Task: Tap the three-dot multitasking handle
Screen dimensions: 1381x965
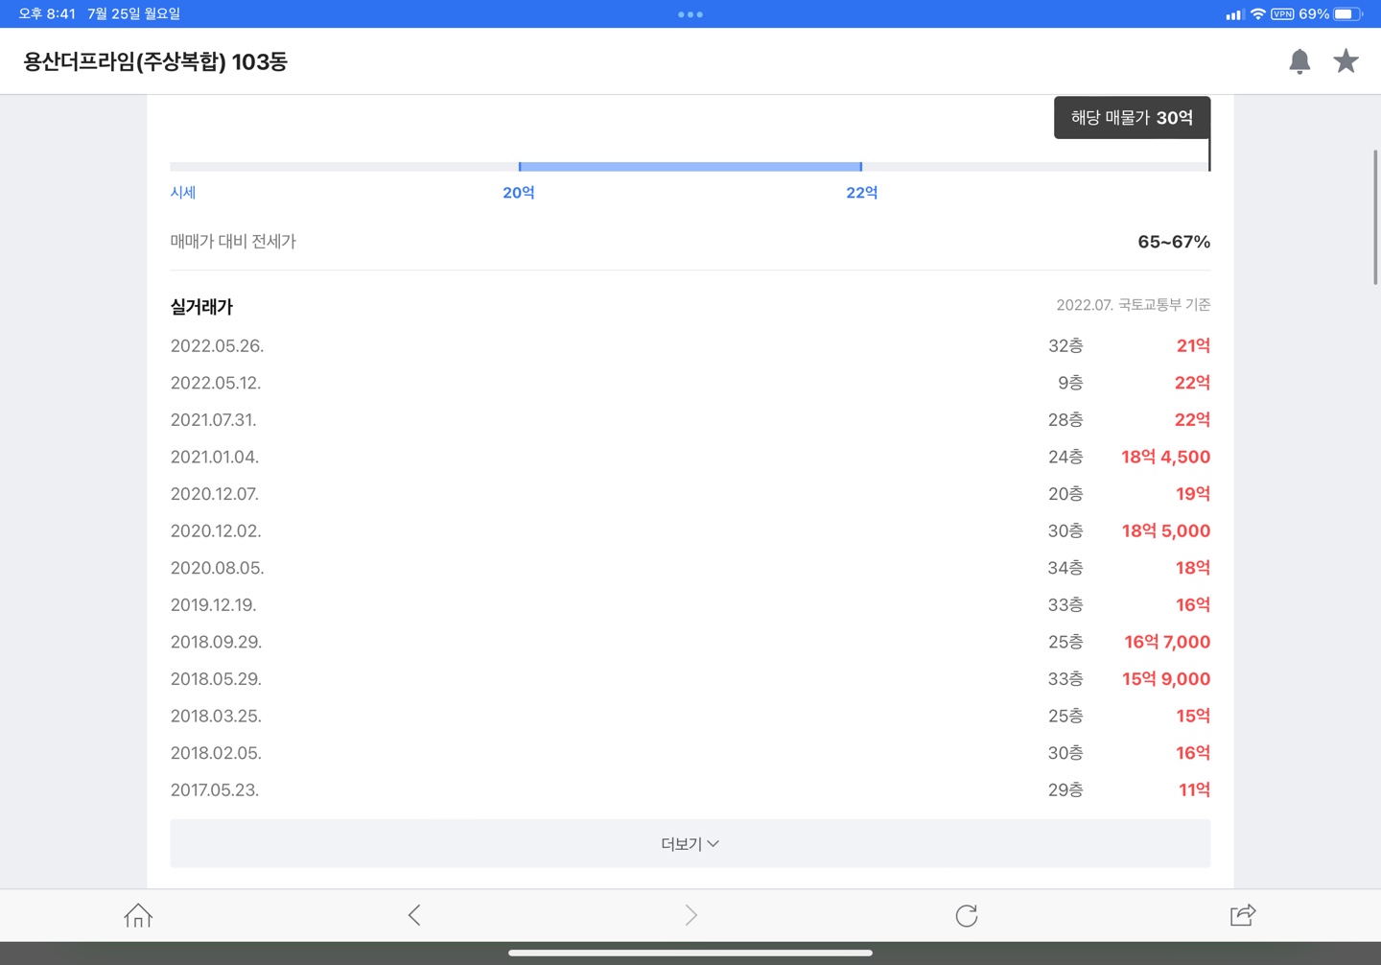Action: click(690, 14)
